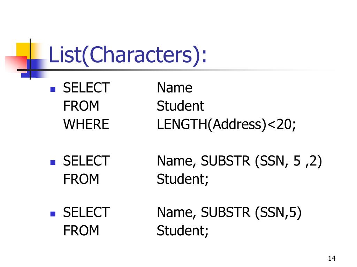The height and width of the screenshot is (267, 357).
Task: Select the second blue square bullet
Action: tap(53, 162)
